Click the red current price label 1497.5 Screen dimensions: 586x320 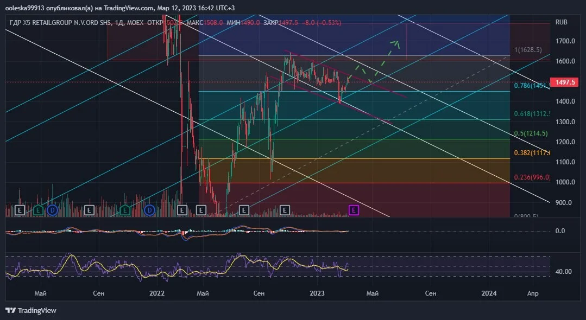click(565, 82)
